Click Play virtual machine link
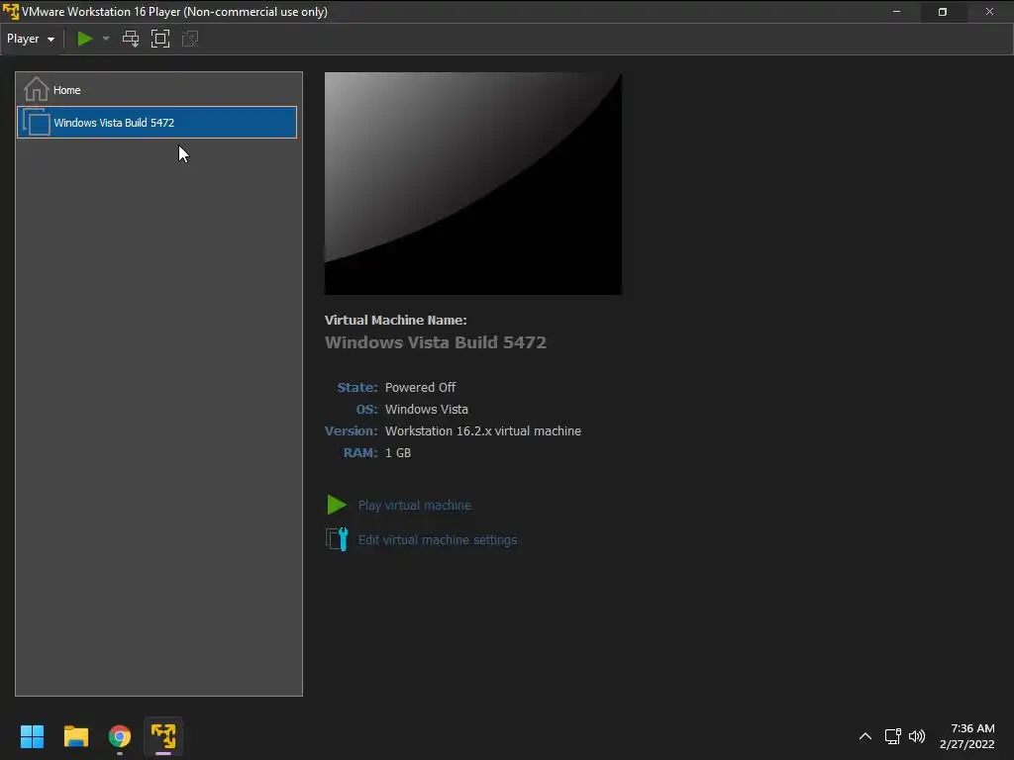 pos(415,506)
